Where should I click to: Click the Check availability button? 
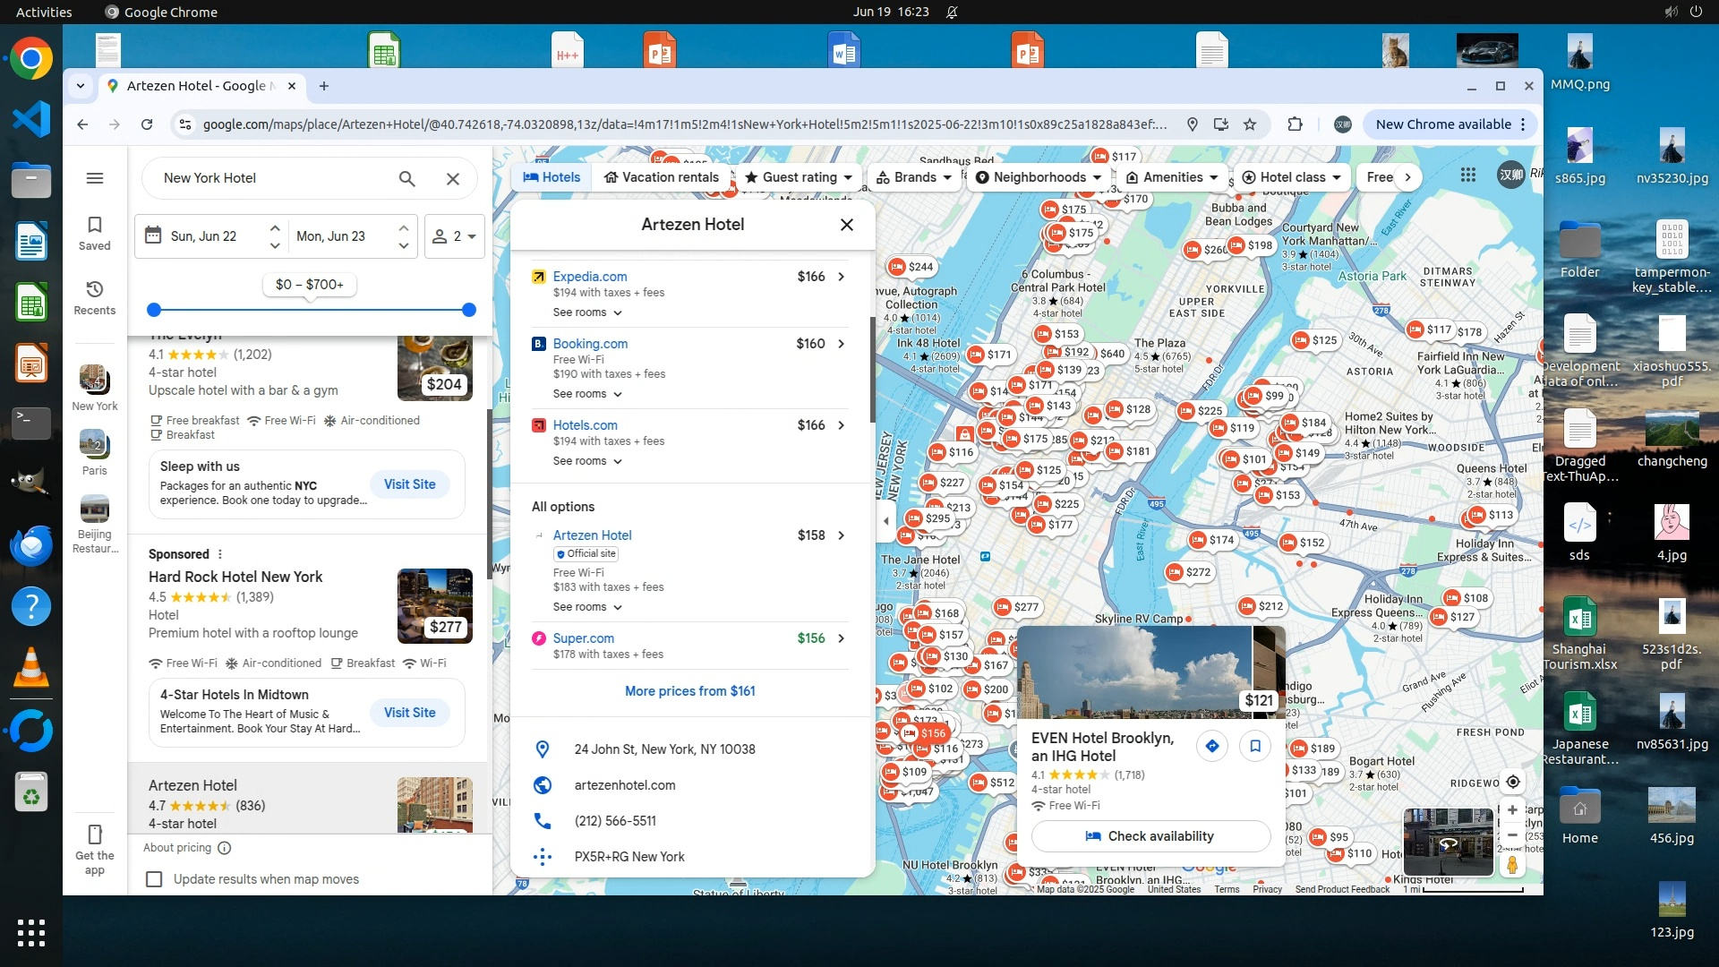(x=1150, y=836)
